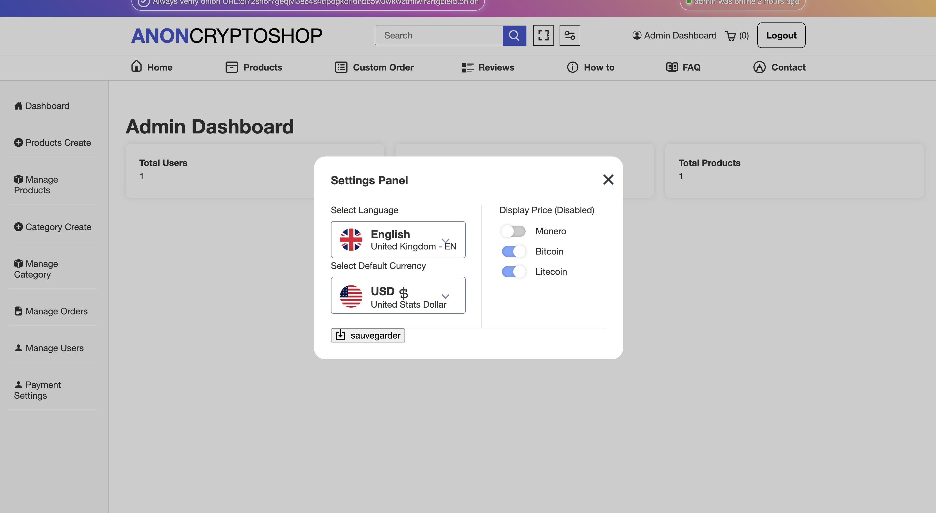The width and height of the screenshot is (936, 513).
Task: Click the Total Products card
Action: (x=794, y=171)
